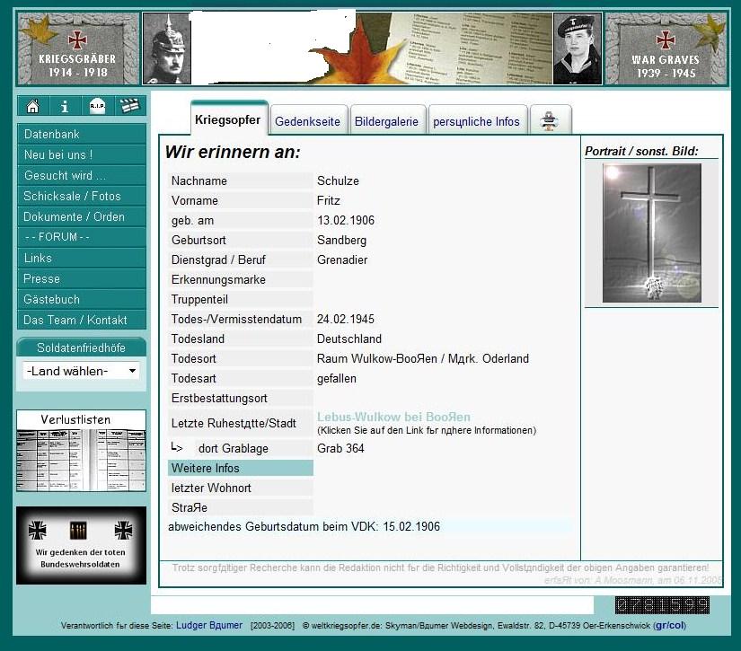Go to Schicksale / Fotos section
Screen dimensions: 741x651
pos(81,196)
